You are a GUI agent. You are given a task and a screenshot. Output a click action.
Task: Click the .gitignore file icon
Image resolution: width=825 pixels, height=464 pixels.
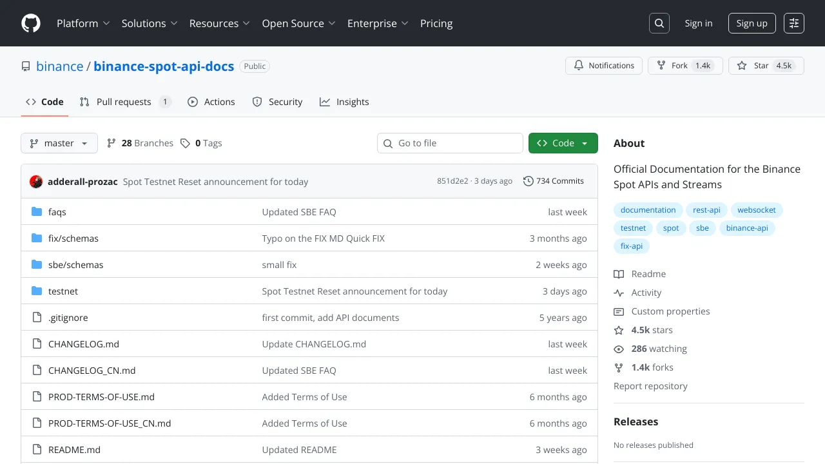click(37, 317)
